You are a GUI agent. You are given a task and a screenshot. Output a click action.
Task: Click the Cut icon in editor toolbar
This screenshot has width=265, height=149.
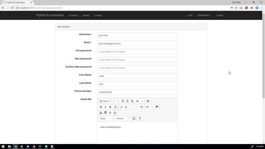pos(113,101)
